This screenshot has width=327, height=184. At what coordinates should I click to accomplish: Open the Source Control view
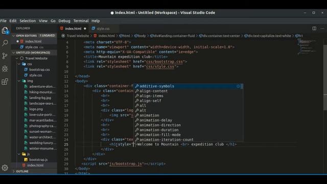click(x=5, y=56)
